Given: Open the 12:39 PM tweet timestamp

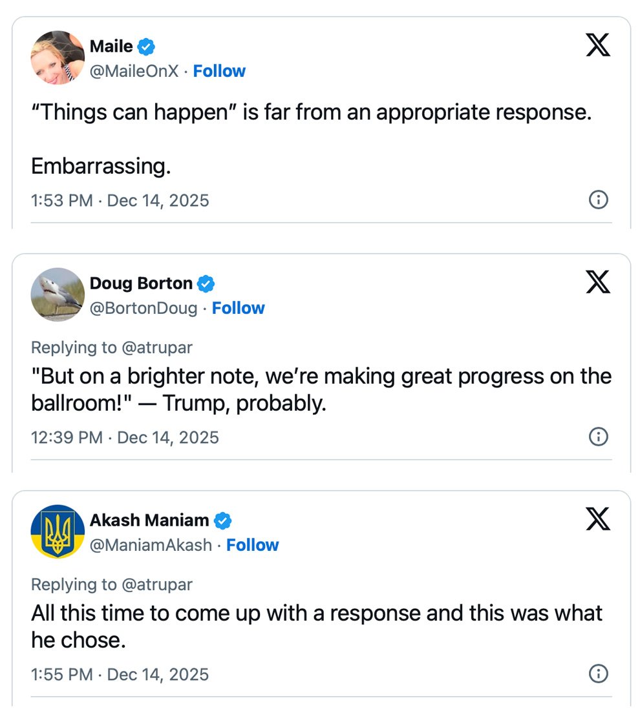Looking at the screenshot, I should coord(125,437).
